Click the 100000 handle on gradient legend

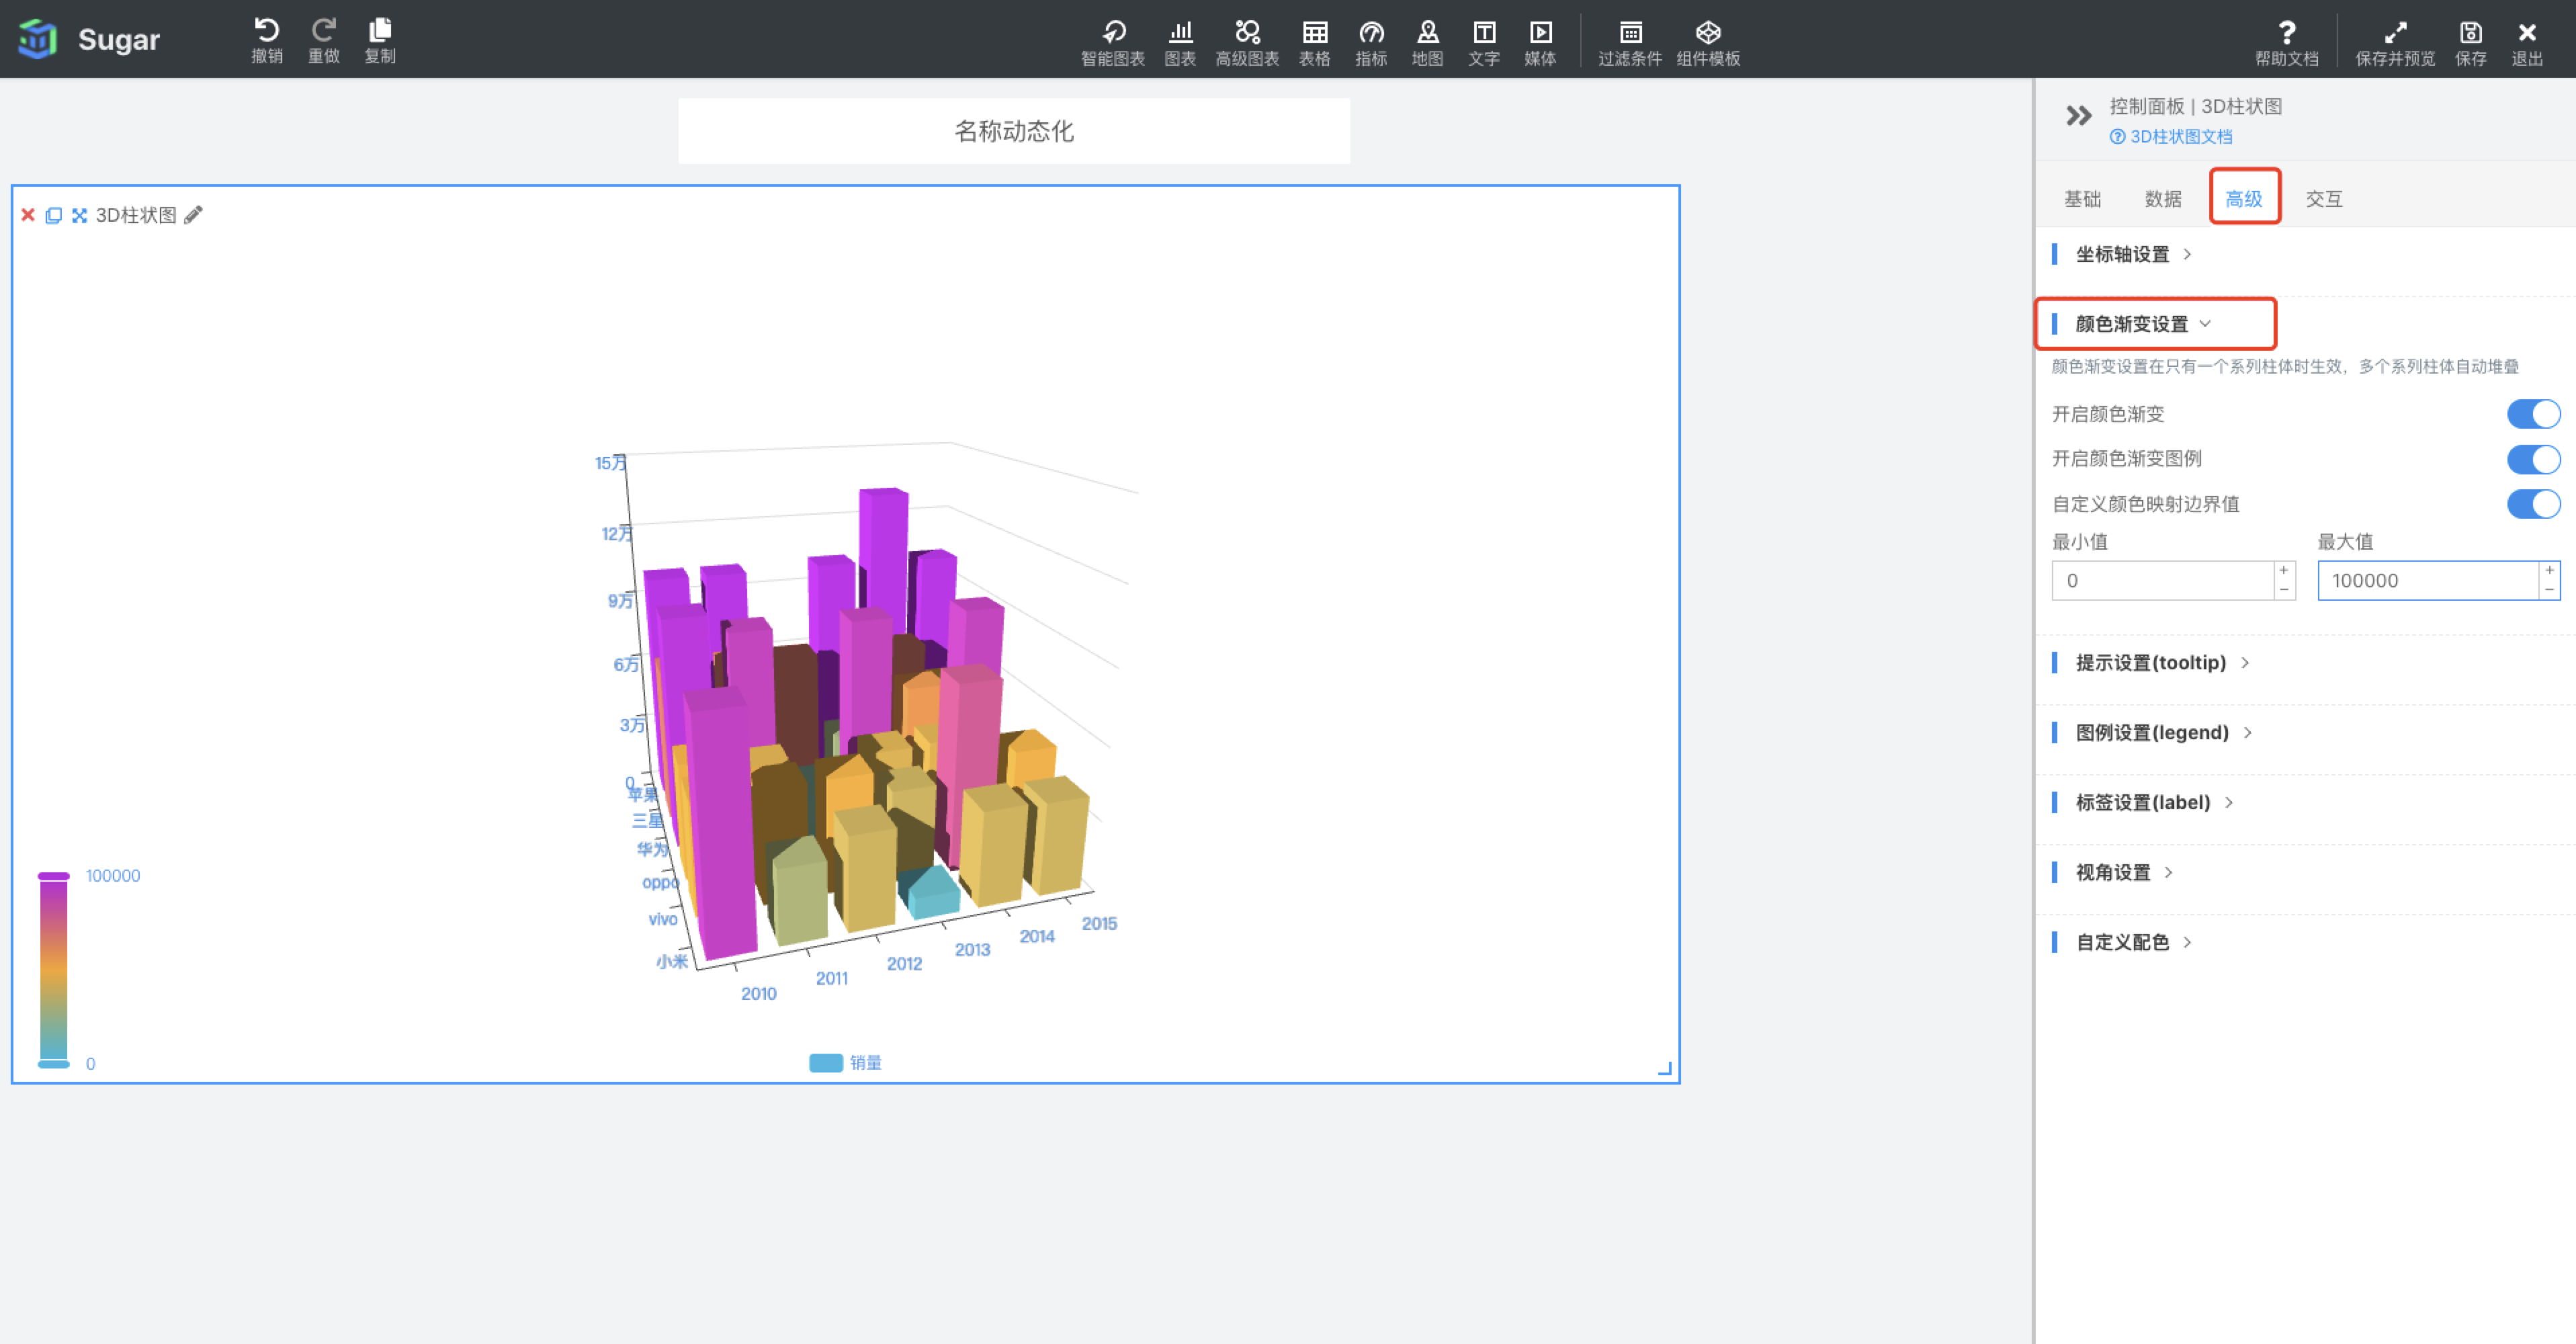pos(54,876)
